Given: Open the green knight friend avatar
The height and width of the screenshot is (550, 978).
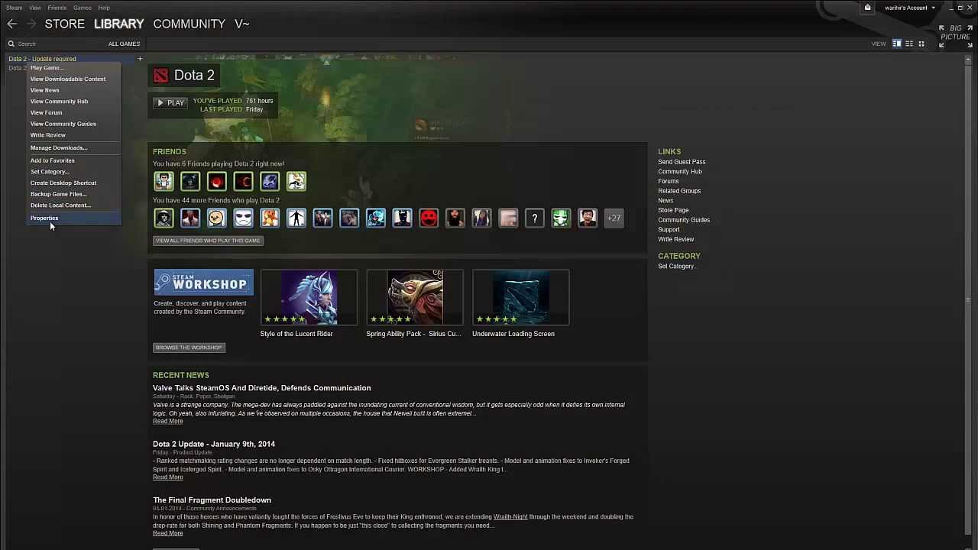Looking at the screenshot, I should [x=561, y=218].
